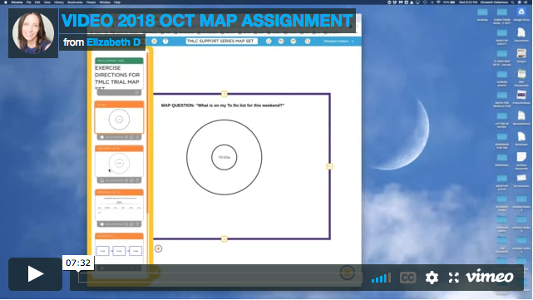Select the table-style map thumbnail
The image size is (533, 300).
(119, 205)
